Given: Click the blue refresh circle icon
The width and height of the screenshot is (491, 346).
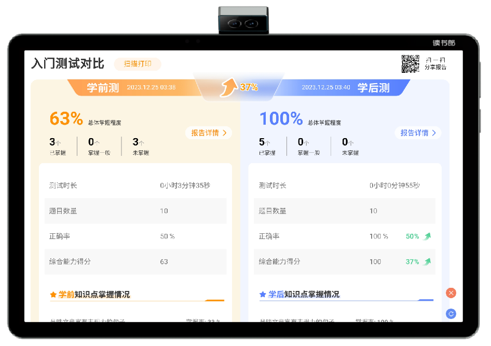Looking at the screenshot, I should 451,314.
